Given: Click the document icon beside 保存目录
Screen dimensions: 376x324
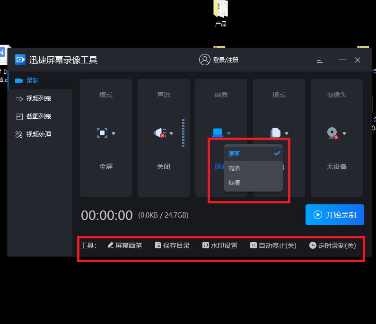Looking at the screenshot, I should 158,245.
